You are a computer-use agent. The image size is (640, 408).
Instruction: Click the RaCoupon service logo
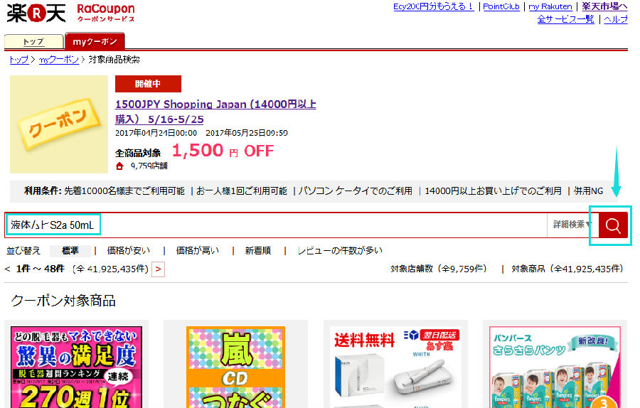pyautogui.click(x=106, y=13)
